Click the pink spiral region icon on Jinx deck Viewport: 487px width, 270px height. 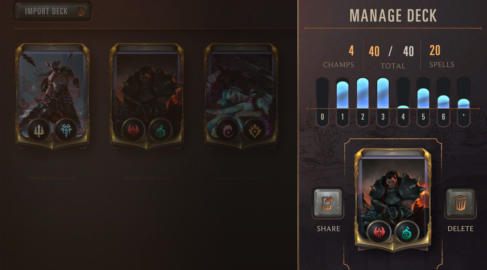[x=228, y=130]
